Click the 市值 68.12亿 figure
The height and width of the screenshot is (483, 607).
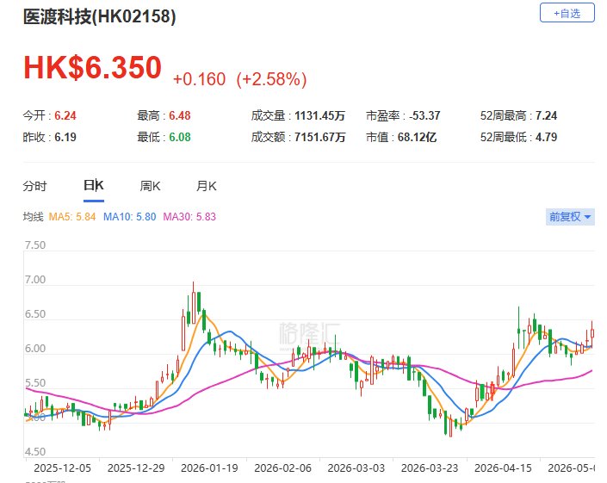point(417,137)
